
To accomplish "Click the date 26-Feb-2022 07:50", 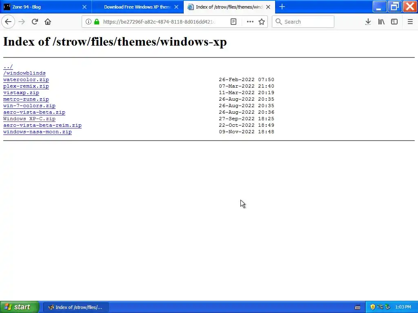I will point(247,79).
